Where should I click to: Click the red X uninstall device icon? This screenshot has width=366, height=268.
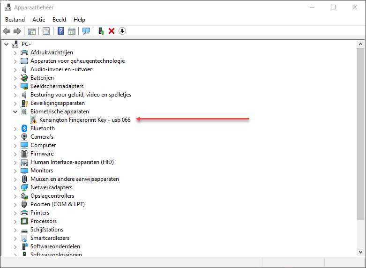click(x=112, y=31)
